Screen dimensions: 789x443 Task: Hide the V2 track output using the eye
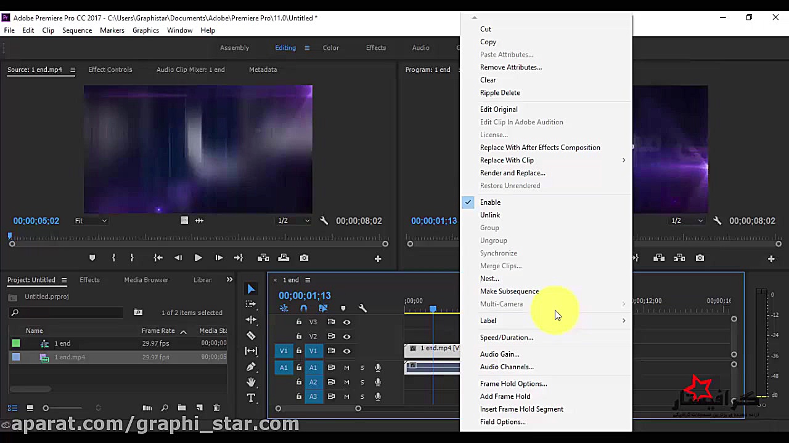pos(346,337)
